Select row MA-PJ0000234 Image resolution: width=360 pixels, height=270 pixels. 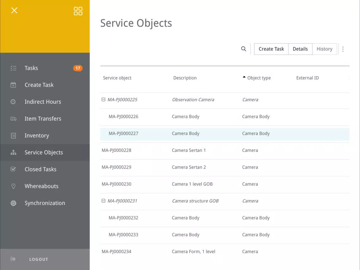coord(225,252)
